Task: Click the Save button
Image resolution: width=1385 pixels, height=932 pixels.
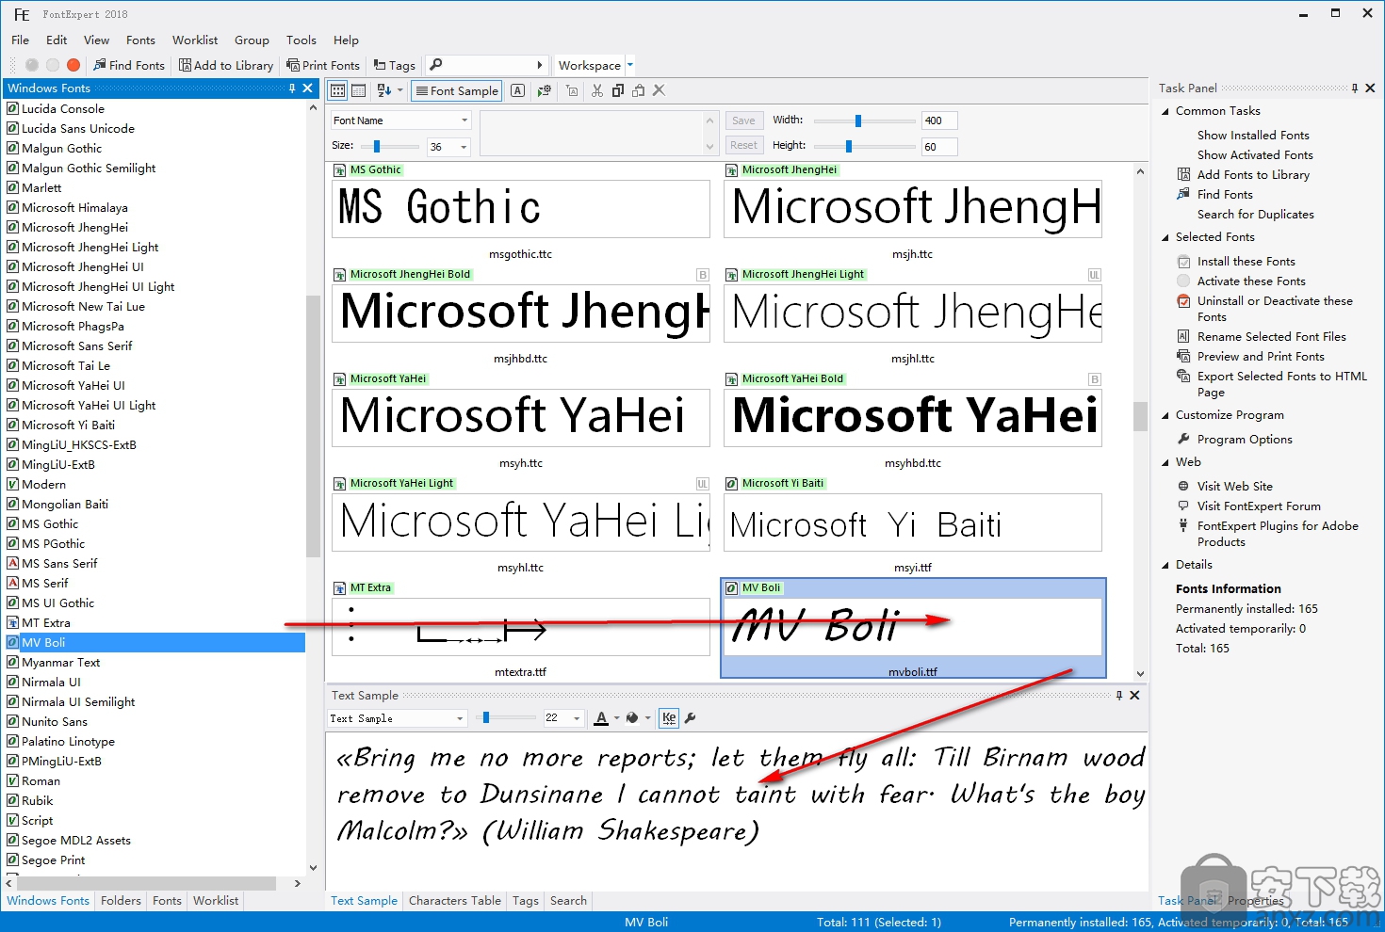Action: tap(743, 121)
